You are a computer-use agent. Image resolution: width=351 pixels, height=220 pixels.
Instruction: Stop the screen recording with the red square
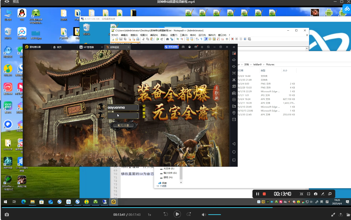tap(264, 194)
